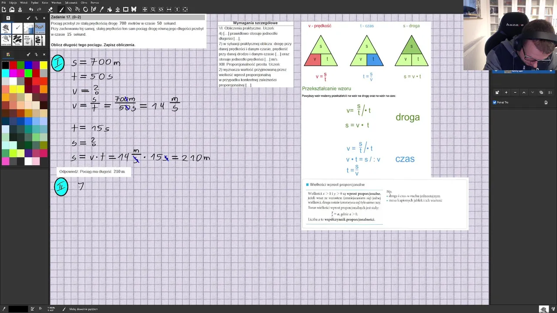Redo the last undone stroke
This screenshot has width=557, height=313.
coord(39,10)
